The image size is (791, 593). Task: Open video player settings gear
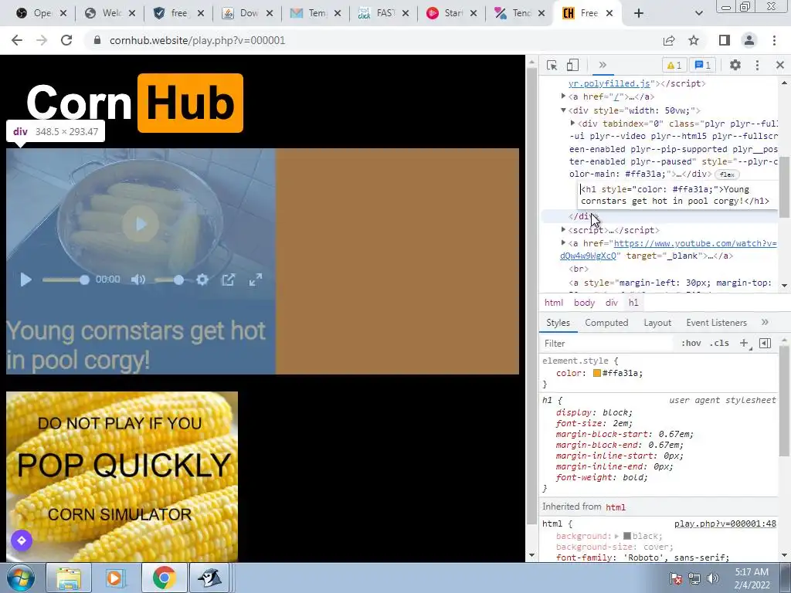click(x=202, y=280)
